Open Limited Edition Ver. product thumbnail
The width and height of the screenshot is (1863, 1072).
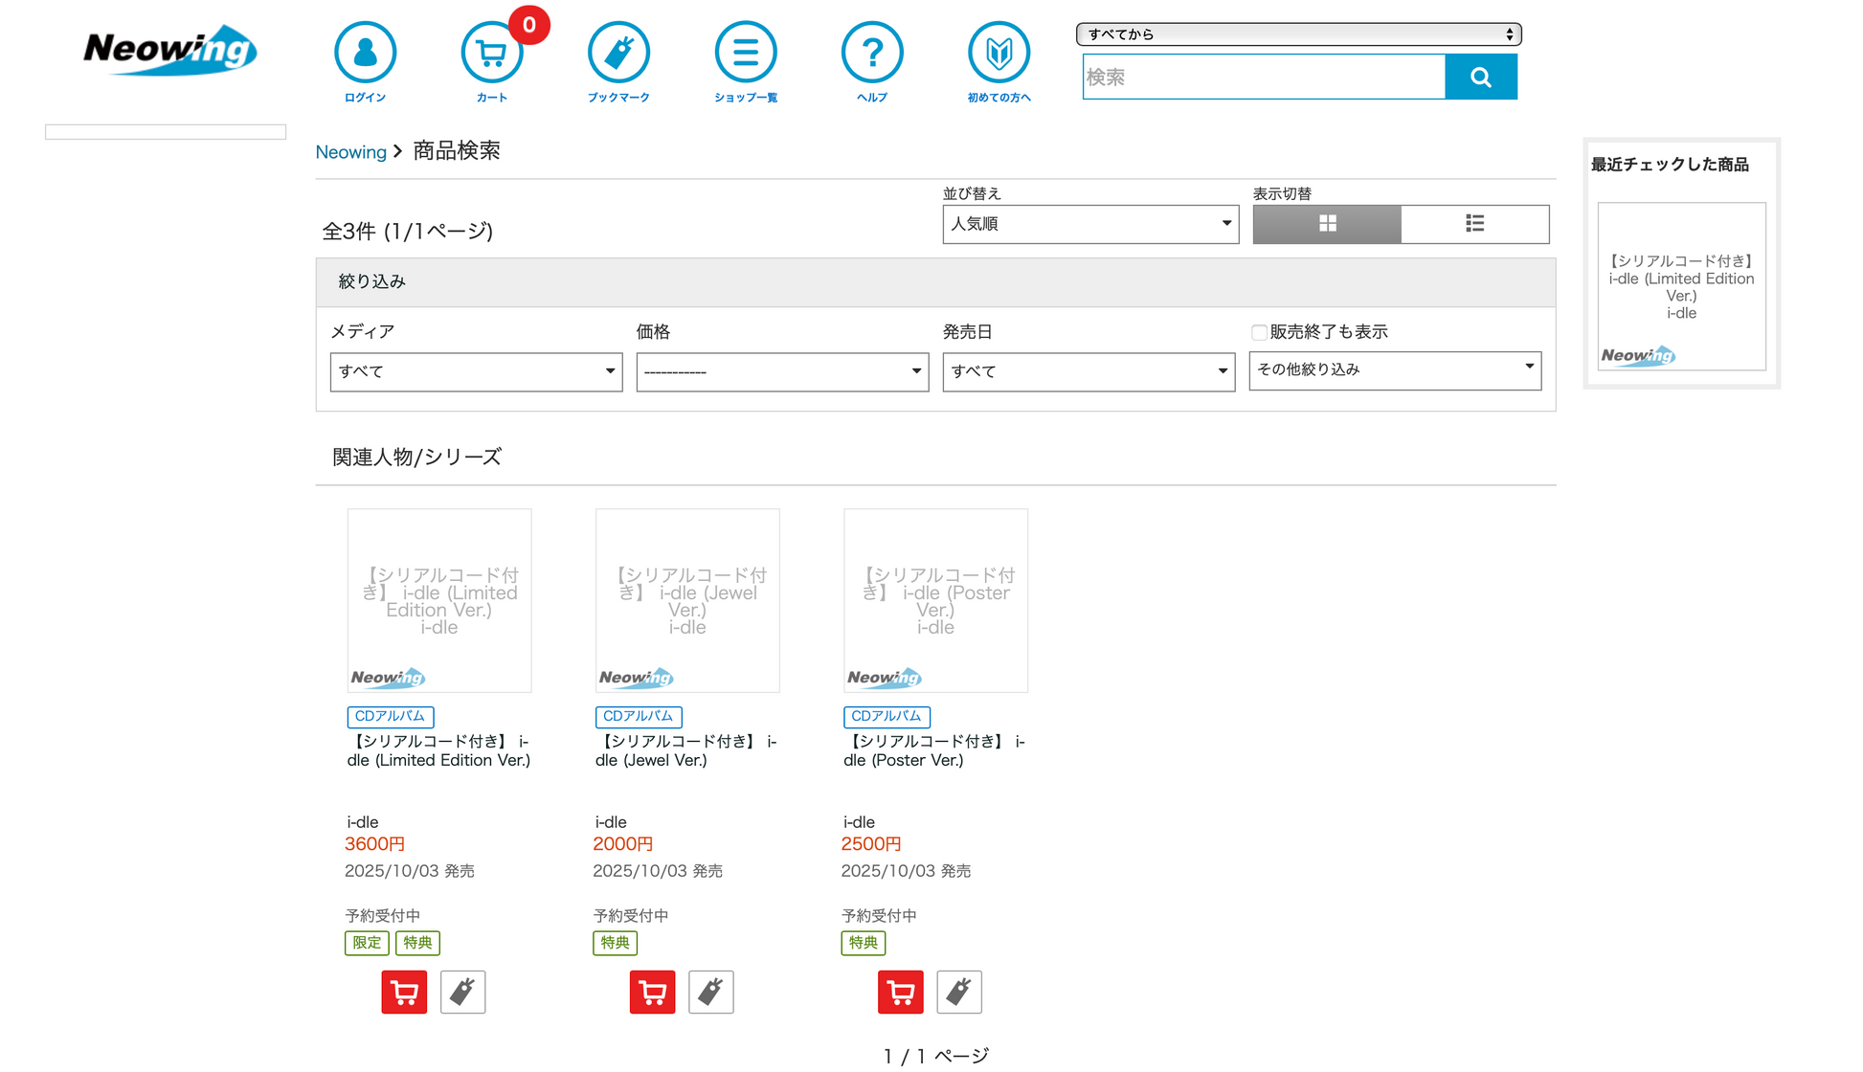[x=439, y=600]
